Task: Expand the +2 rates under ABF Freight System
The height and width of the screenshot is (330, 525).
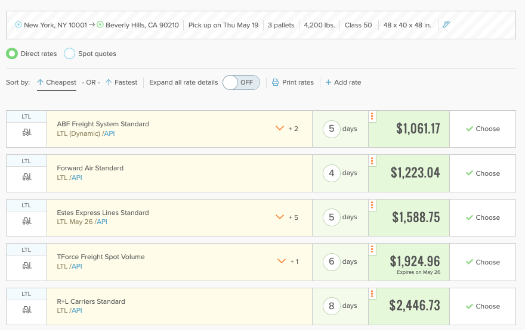Action: (x=287, y=129)
